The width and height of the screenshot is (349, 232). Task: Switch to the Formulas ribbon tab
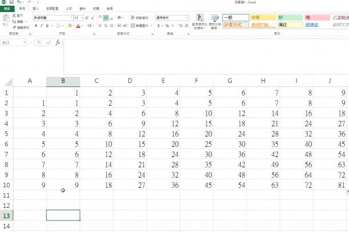coord(69,9)
